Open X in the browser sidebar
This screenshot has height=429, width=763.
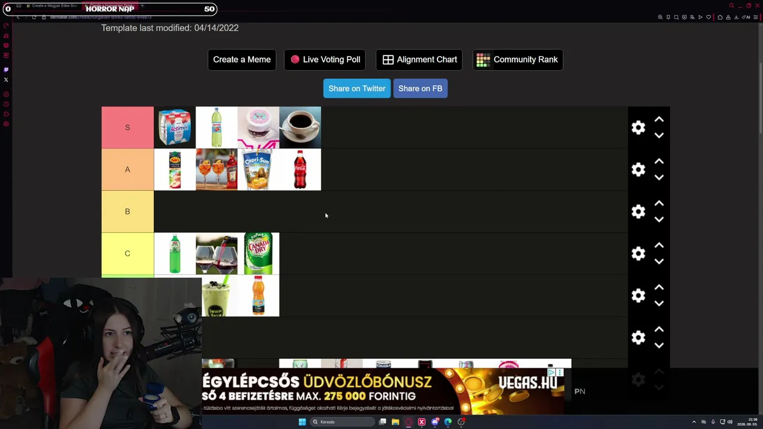pos(6,79)
